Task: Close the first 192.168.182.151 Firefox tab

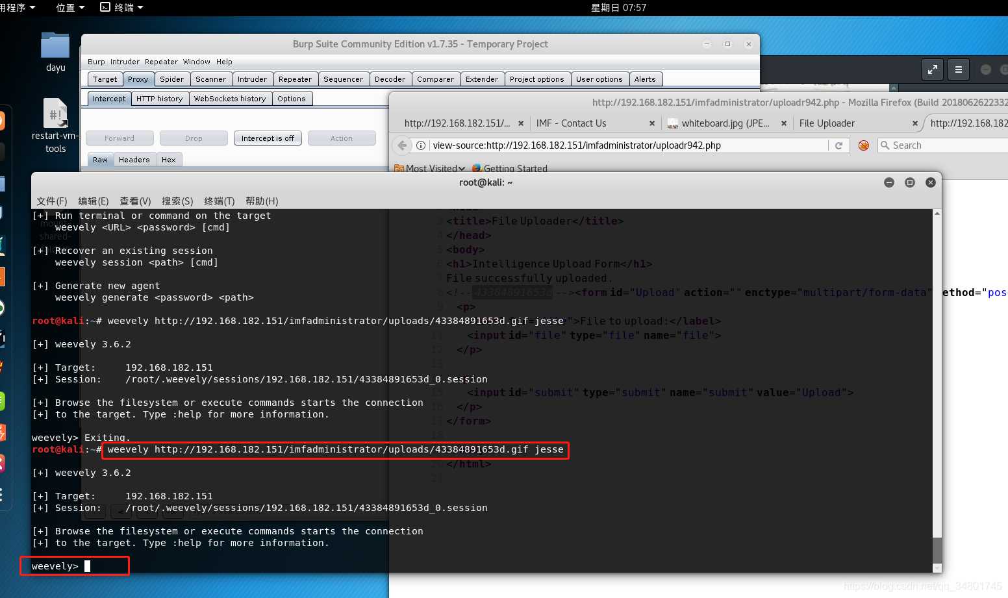Action: pyautogui.click(x=521, y=123)
